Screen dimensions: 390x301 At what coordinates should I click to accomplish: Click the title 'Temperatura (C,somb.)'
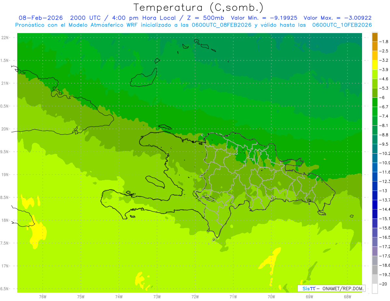[x=199, y=7]
